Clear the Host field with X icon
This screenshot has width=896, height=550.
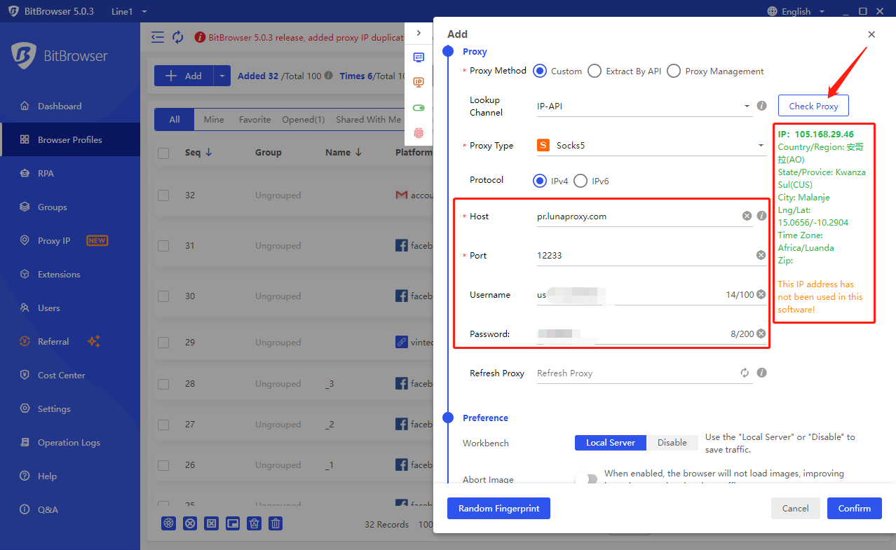[747, 216]
